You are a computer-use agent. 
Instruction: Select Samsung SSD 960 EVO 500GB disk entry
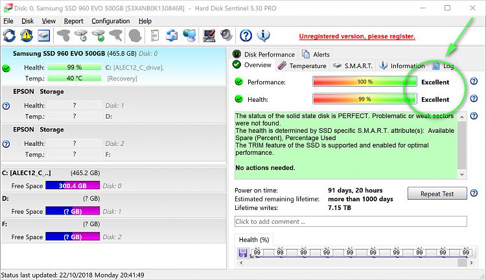pos(113,66)
